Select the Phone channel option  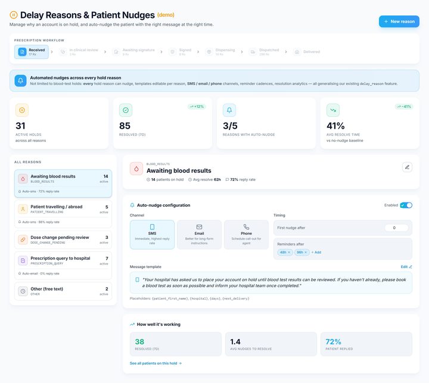246,235
